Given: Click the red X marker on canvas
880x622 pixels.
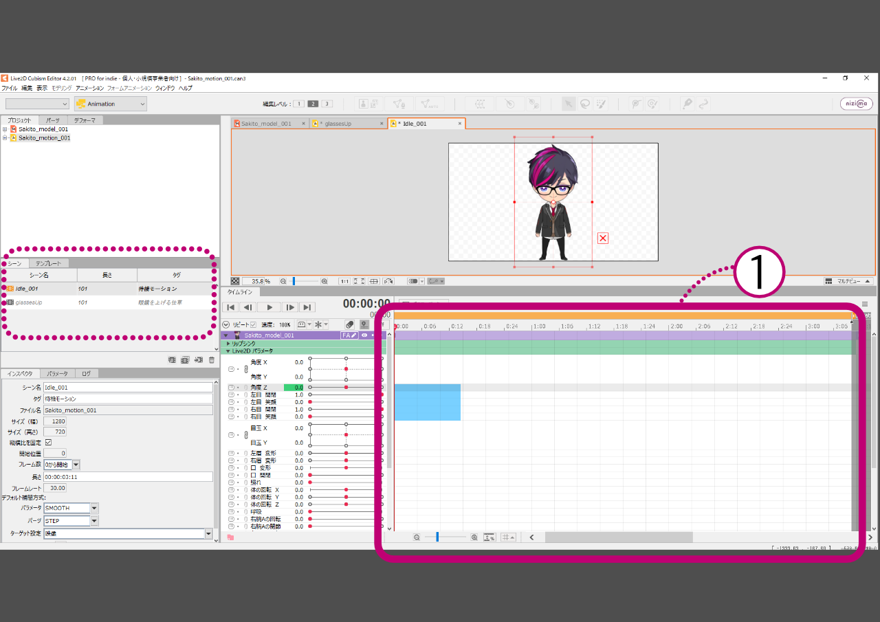Looking at the screenshot, I should click(603, 238).
